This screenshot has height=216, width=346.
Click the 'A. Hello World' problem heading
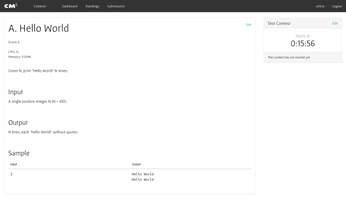click(x=39, y=28)
